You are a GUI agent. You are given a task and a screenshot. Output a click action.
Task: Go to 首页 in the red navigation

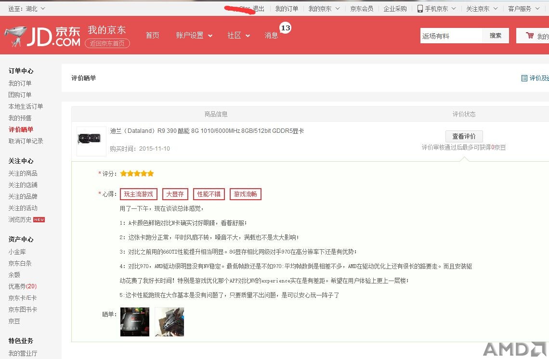click(x=152, y=35)
